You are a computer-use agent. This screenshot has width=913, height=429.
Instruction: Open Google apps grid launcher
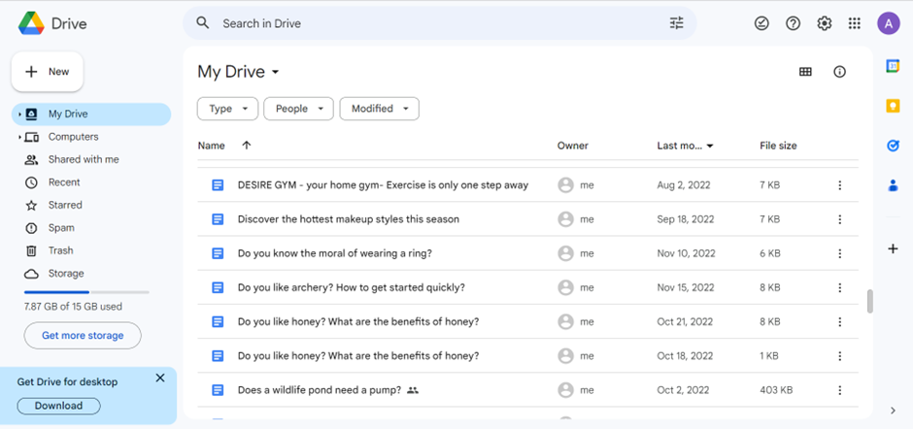pos(855,23)
